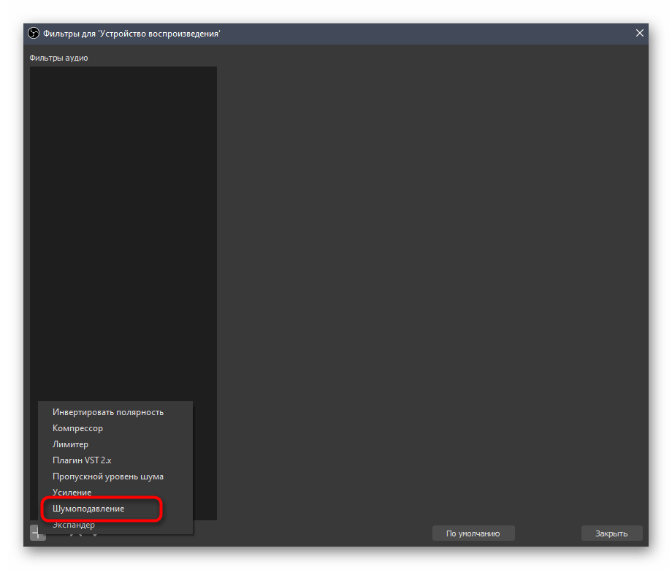
Task: Click the Закрыть button
Action: (611, 533)
